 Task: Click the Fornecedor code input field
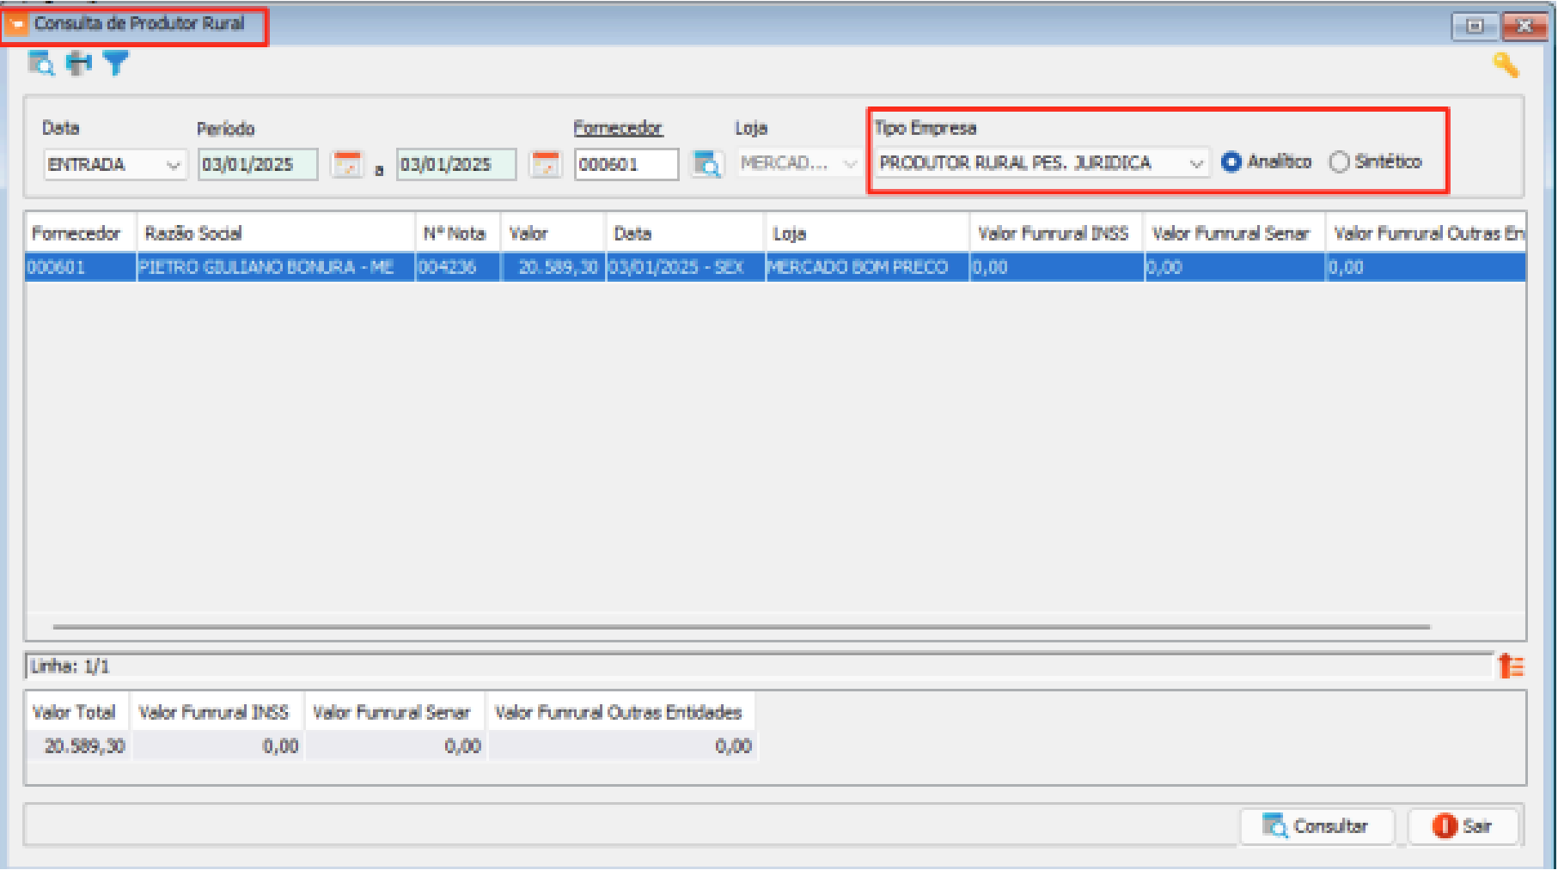pos(626,165)
